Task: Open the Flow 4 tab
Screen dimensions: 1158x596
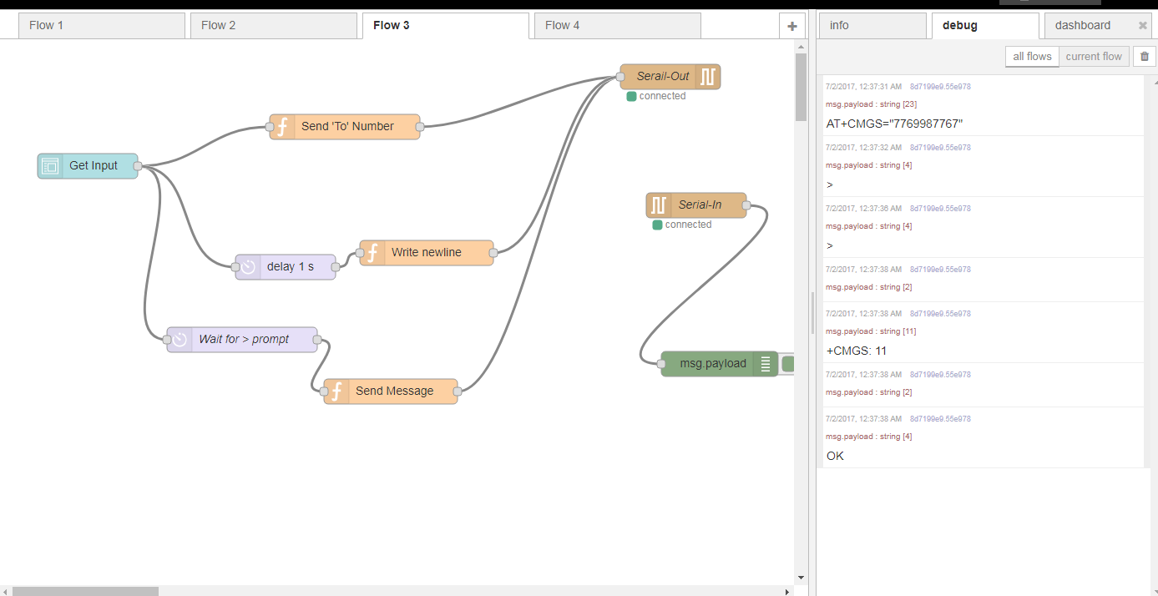Action: click(618, 26)
